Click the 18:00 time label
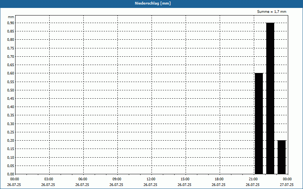This screenshot has height=189, width=303. click(x=219, y=179)
